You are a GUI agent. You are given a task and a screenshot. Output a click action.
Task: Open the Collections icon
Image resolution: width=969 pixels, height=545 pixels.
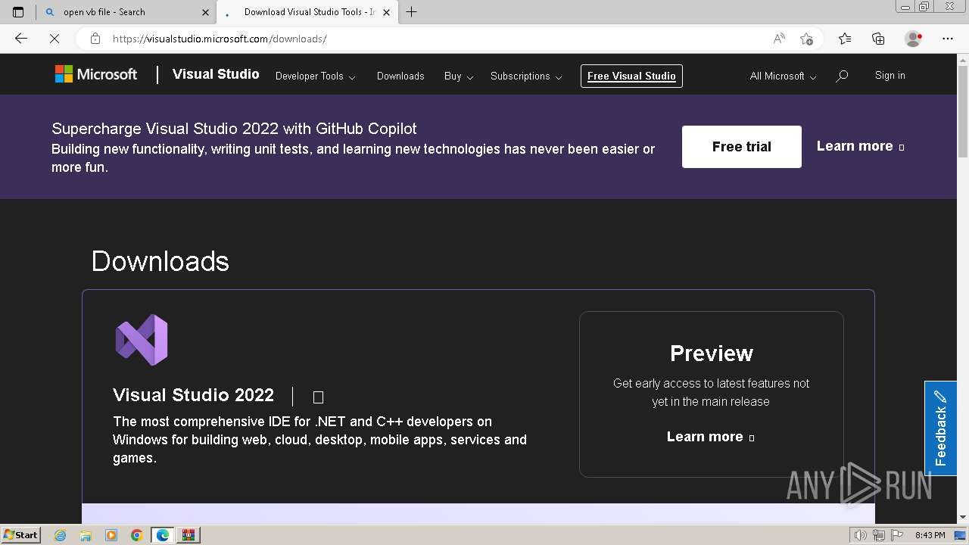click(878, 39)
